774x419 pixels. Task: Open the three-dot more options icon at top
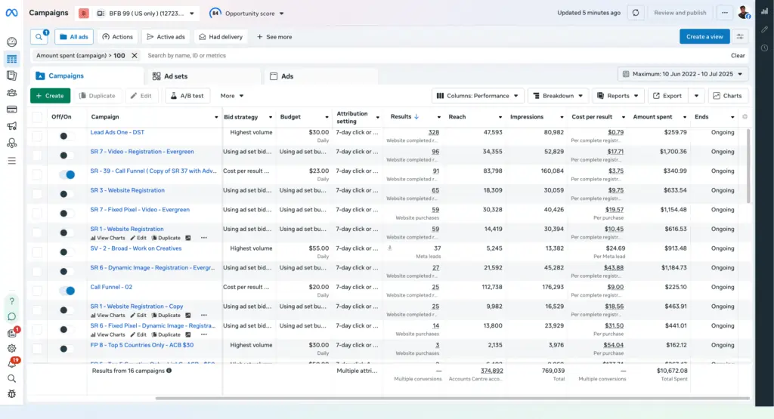(725, 13)
